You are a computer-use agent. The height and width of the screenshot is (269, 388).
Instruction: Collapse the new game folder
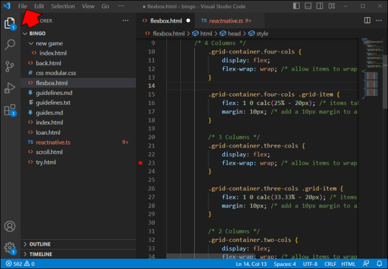click(x=49, y=43)
